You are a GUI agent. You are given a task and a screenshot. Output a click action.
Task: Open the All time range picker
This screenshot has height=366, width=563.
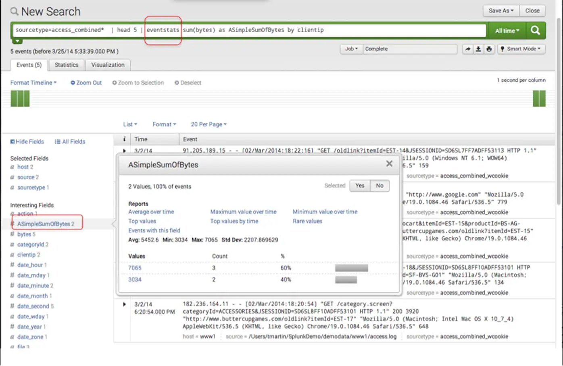coord(507,30)
